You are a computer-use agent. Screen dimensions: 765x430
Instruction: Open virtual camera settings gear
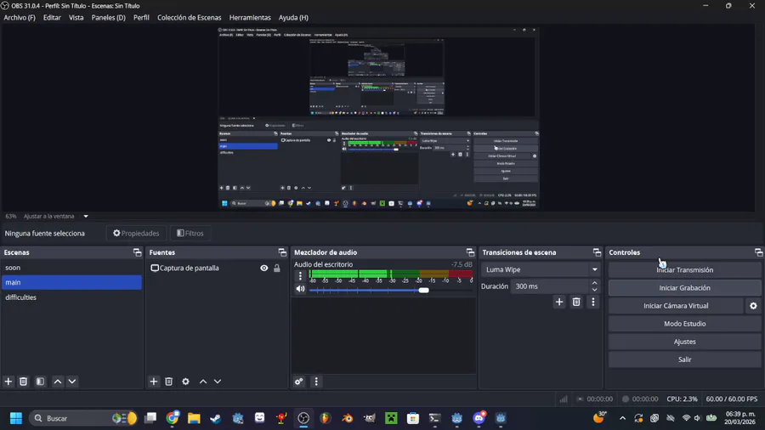click(753, 306)
